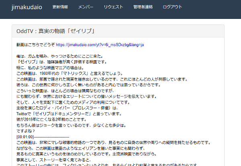
Task: Click the OddTV：真実の物語「ゼイリブ」 panel heading
Action: 55,31
